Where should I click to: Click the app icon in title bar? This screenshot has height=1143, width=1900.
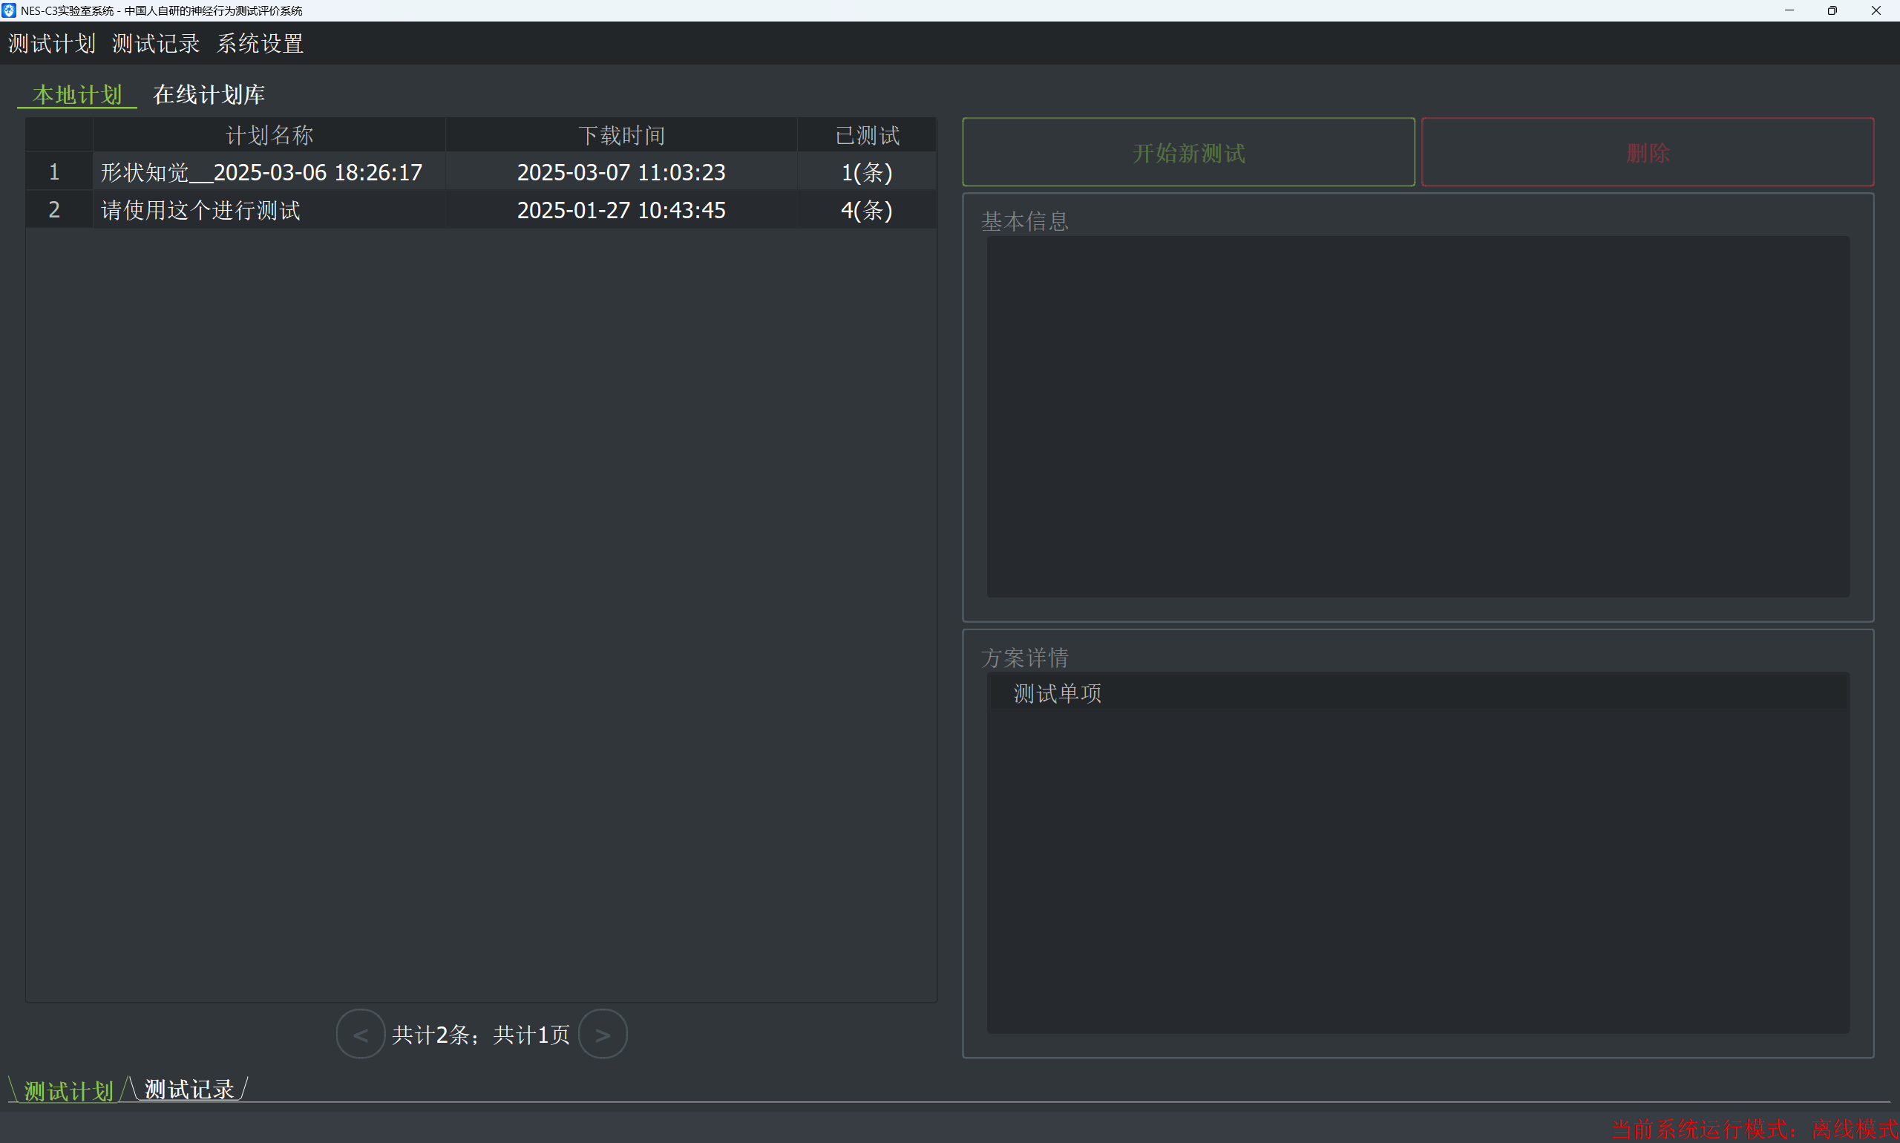point(9,10)
